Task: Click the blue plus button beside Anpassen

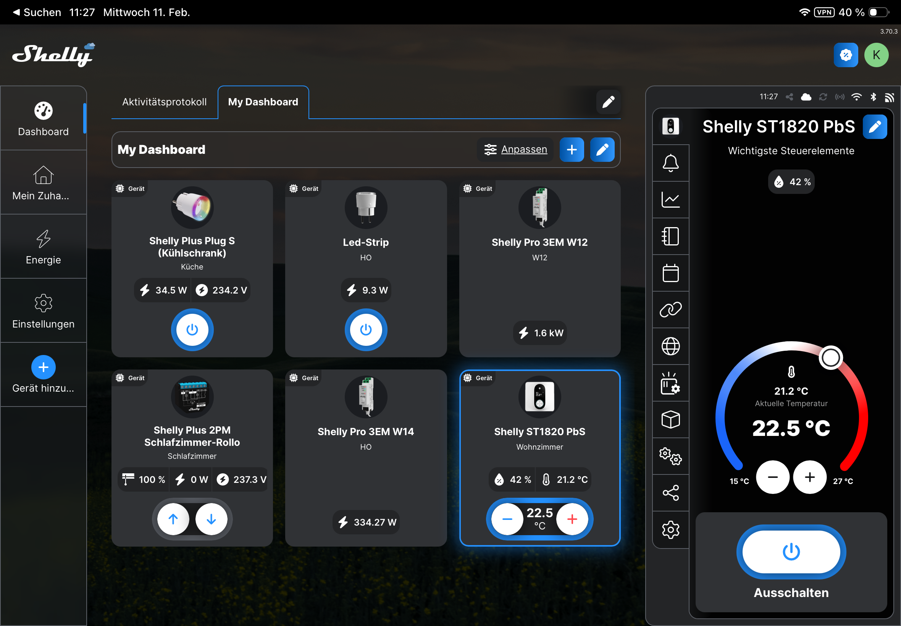Action: 572,150
